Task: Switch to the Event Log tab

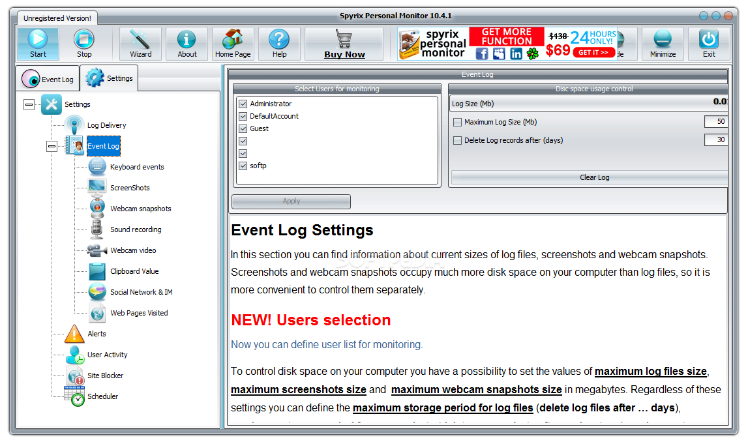Action: (48, 79)
